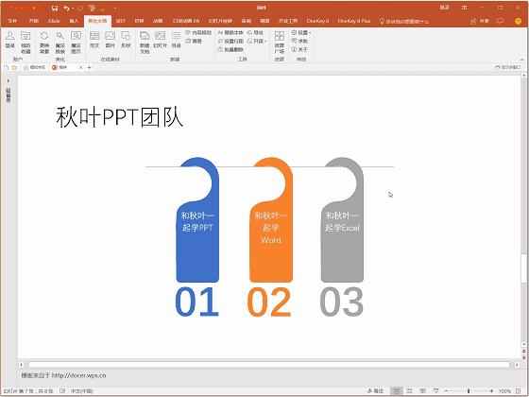Switch to the 开始 Home tab
529x397 pixels.
33,21
